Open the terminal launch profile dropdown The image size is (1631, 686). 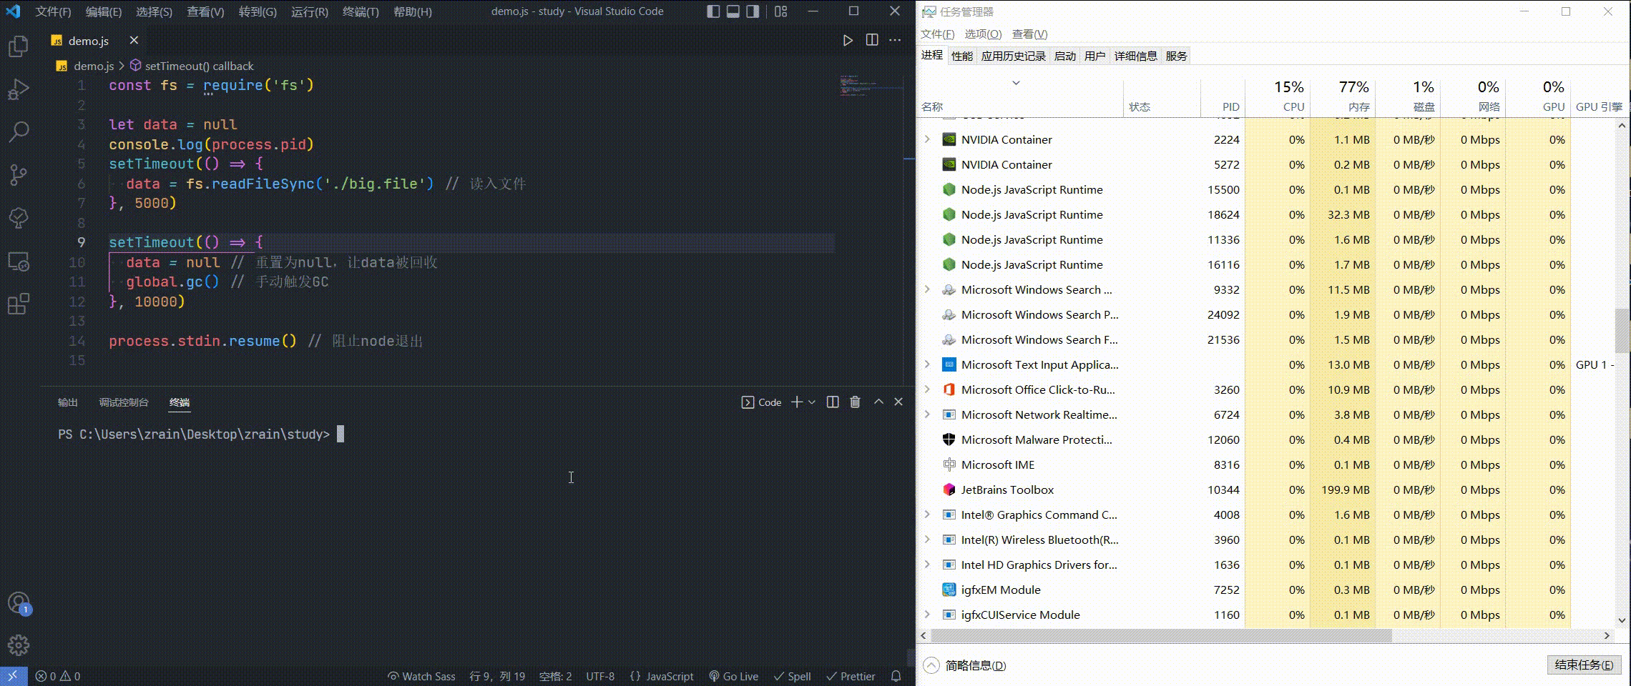pyautogui.click(x=812, y=402)
